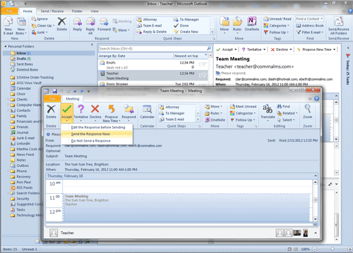The image size is (353, 253).
Task: Click the red Decline X icon
Action: tap(95, 109)
